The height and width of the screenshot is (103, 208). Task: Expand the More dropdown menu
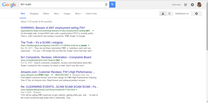click(78, 14)
